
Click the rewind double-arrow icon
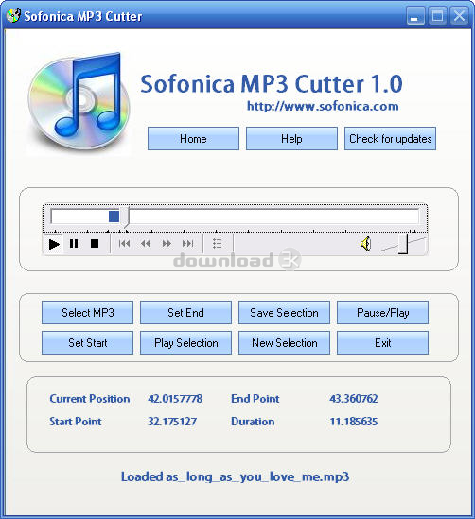tap(146, 244)
